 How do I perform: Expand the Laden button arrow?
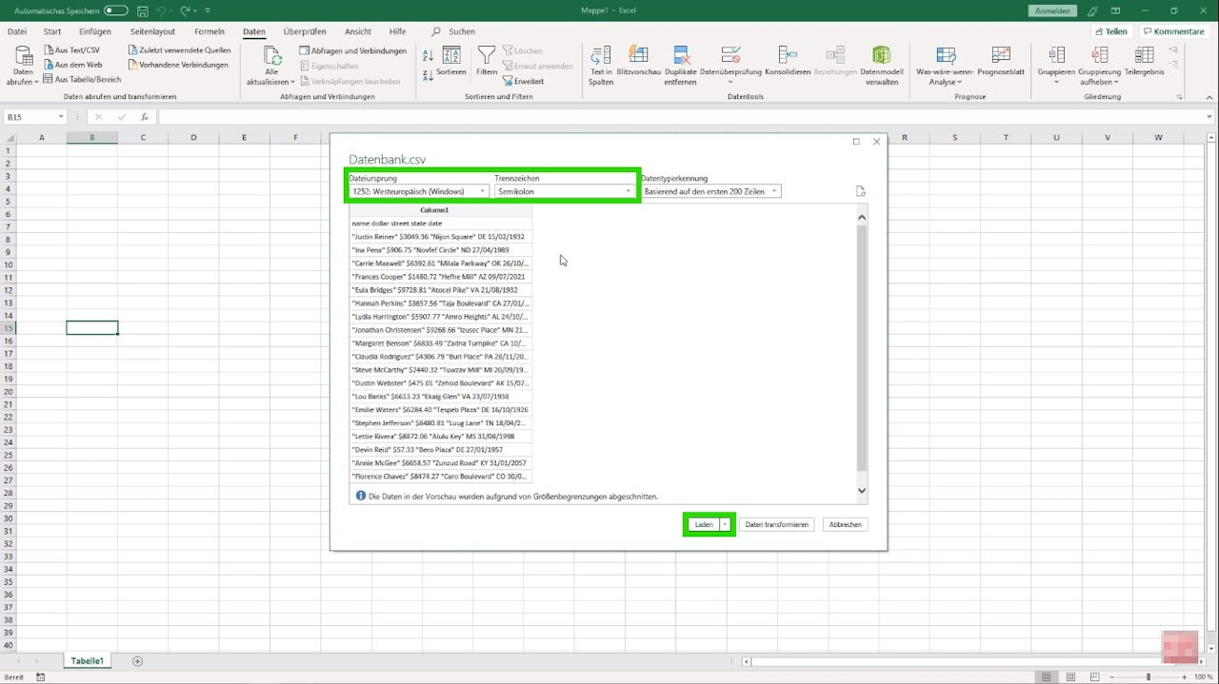tap(726, 524)
